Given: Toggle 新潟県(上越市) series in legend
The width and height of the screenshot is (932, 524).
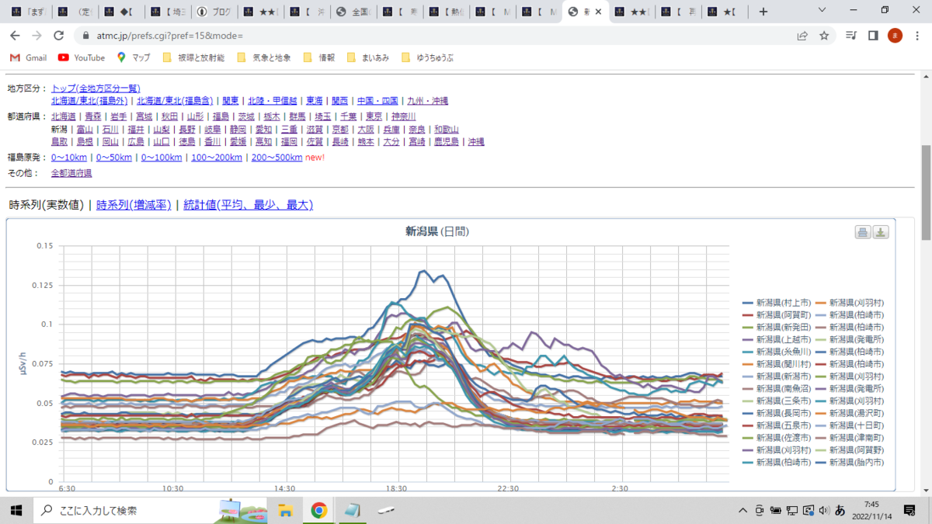Looking at the screenshot, I should click(777, 339).
